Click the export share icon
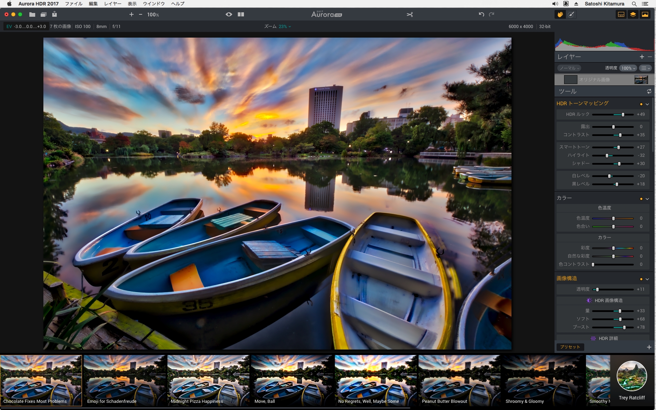The height and width of the screenshot is (410, 656). click(x=55, y=14)
